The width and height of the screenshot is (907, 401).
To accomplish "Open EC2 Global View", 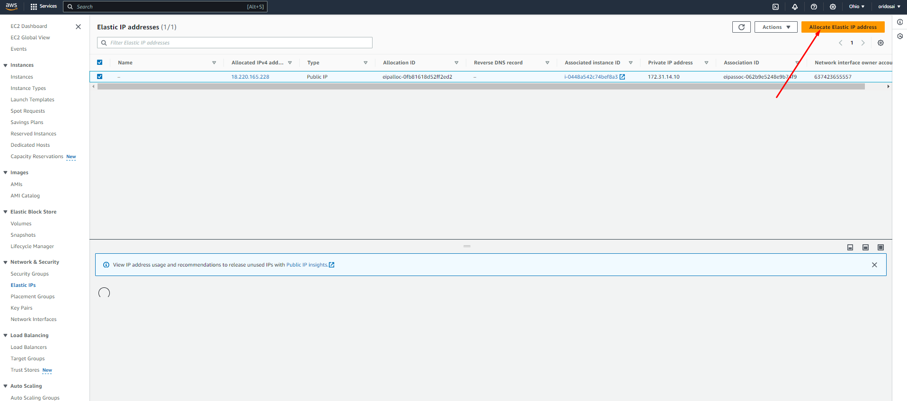I will click(x=30, y=37).
